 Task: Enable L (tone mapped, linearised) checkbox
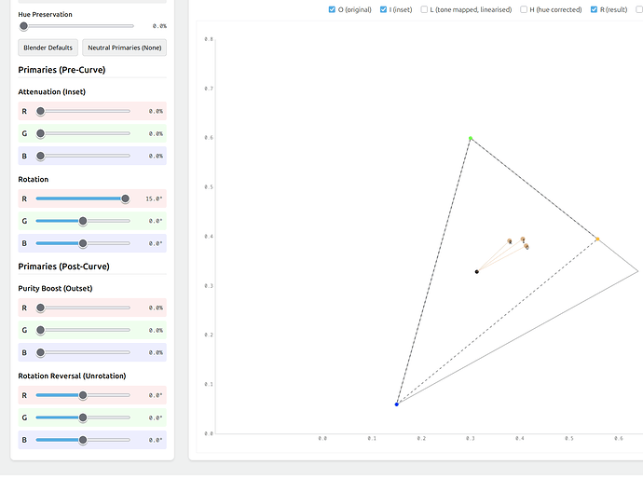pyautogui.click(x=424, y=9)
